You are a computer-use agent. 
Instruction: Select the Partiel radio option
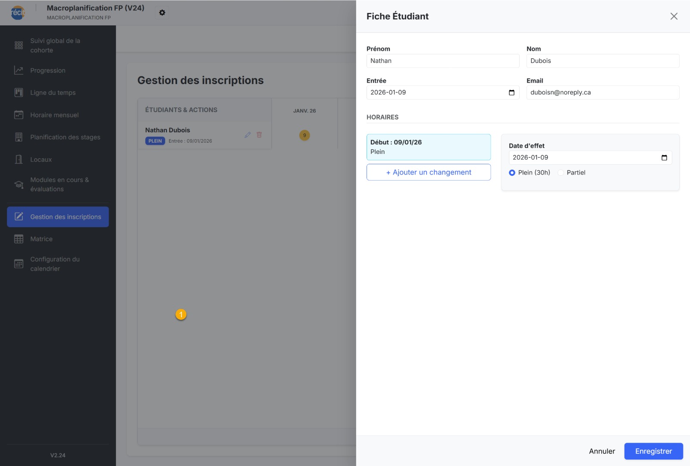tap(561, 173)
